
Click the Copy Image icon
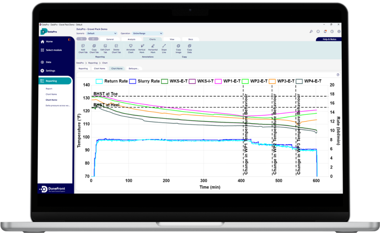(x=178, y=46)
